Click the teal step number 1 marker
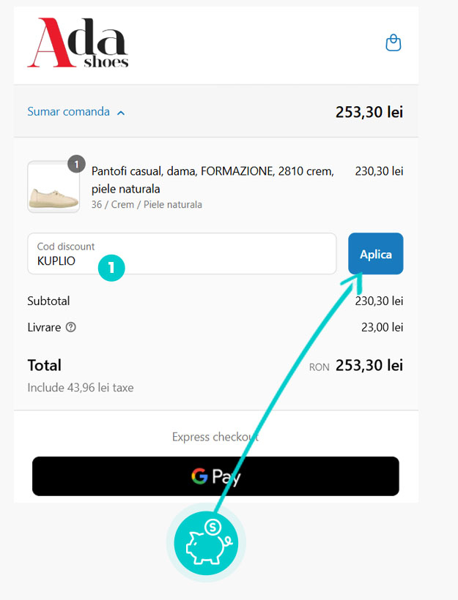This screenshot has height=600, width=458. click(x=111, y=268)
